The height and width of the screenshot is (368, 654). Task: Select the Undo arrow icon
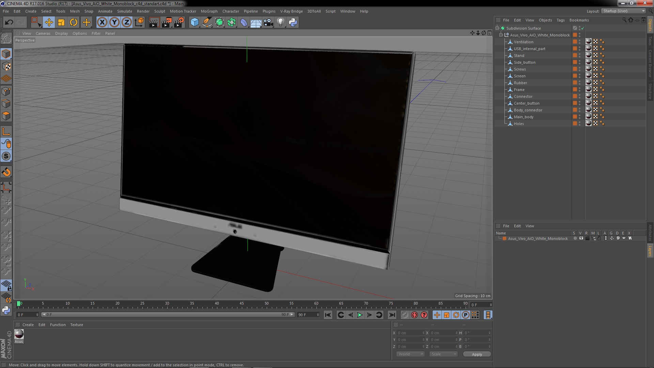click(9, 22)
